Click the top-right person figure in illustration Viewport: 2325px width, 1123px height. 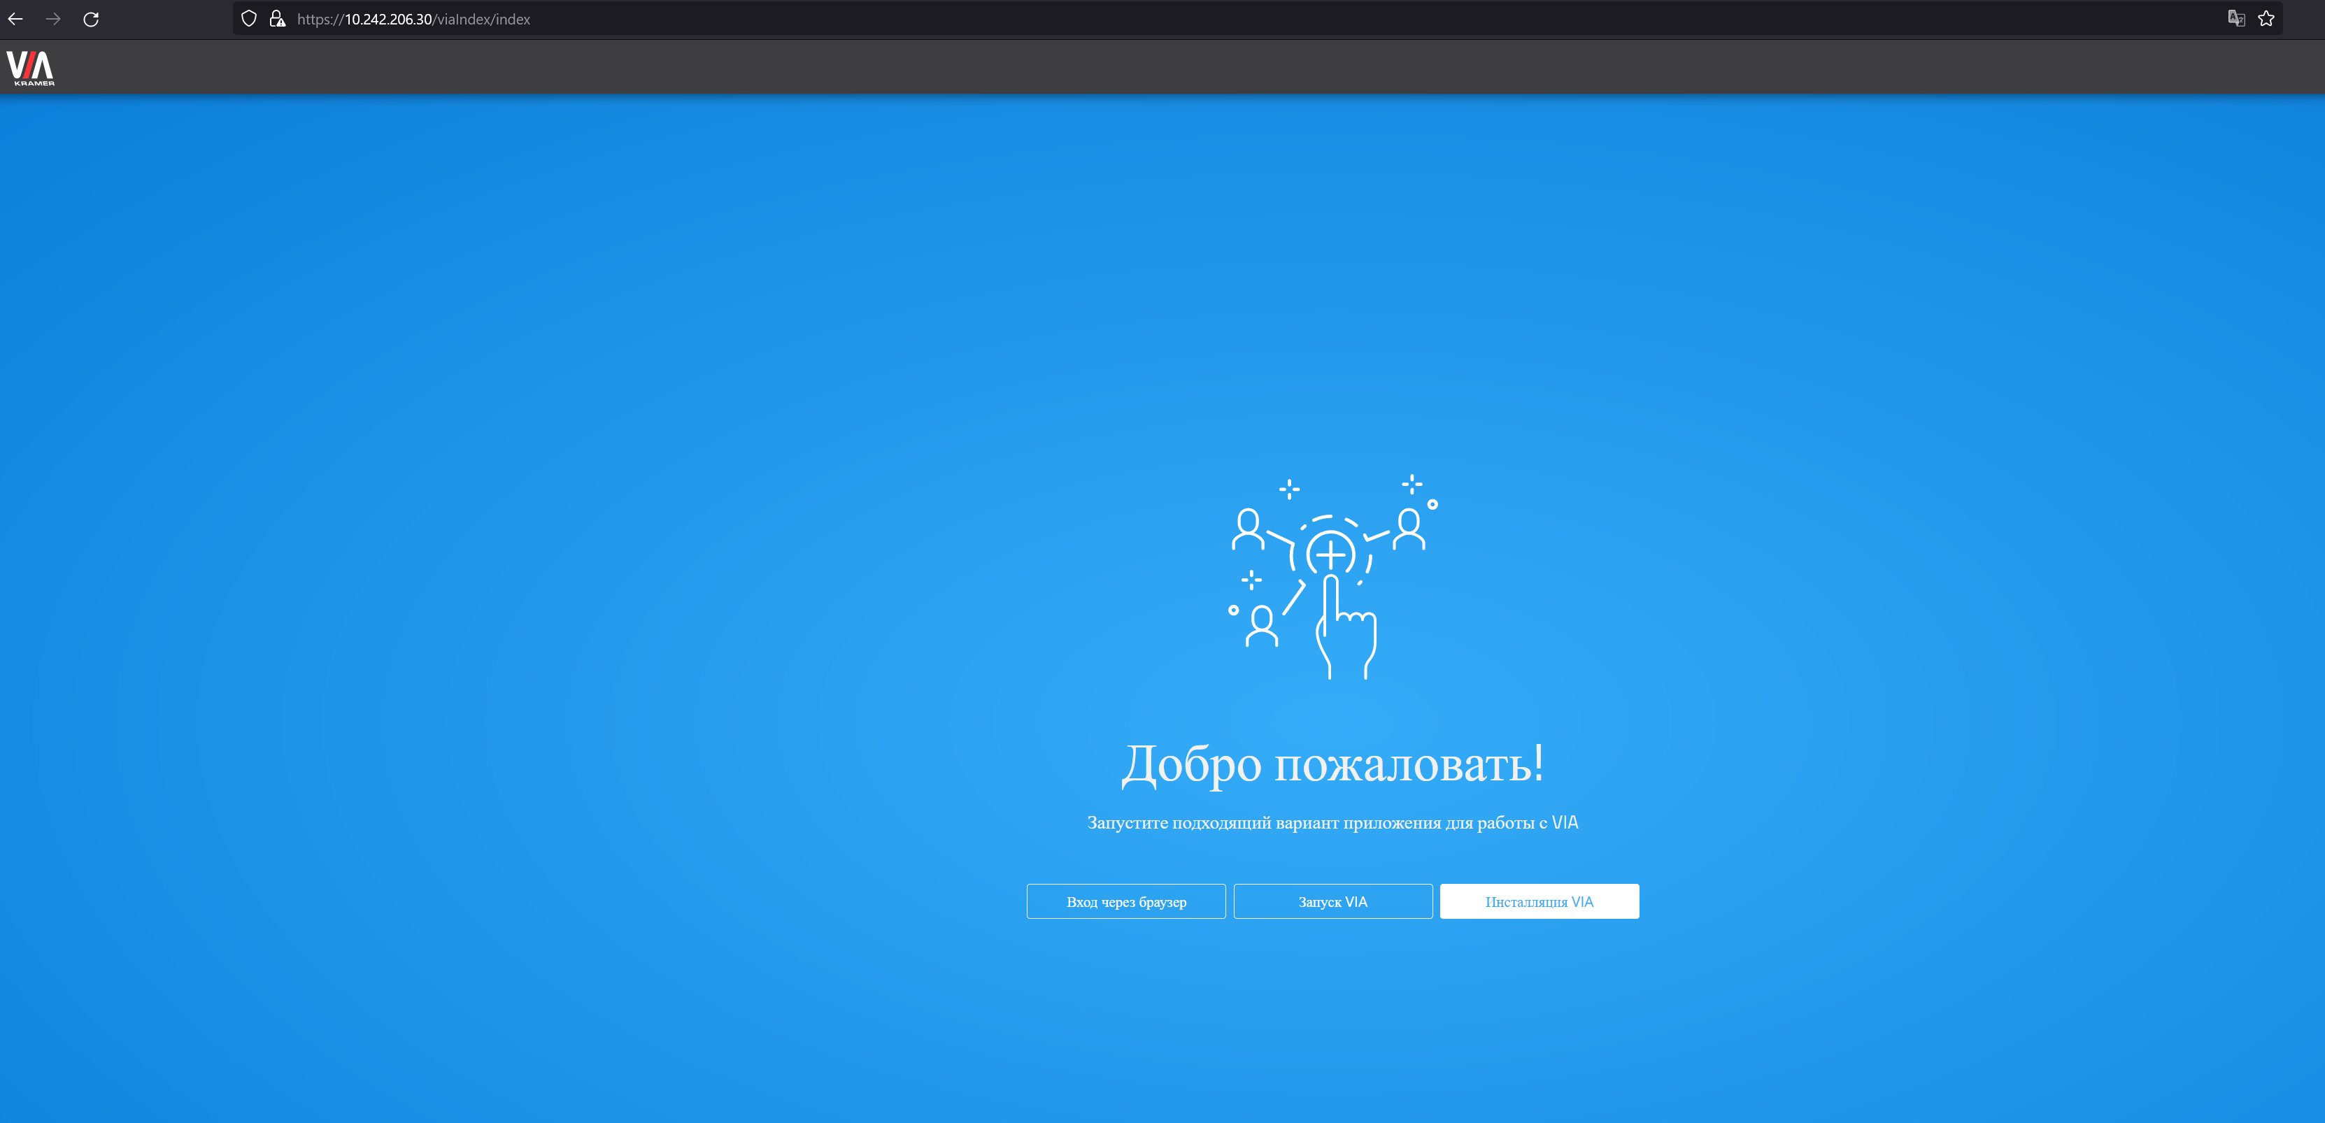(x=1408, y=529)
